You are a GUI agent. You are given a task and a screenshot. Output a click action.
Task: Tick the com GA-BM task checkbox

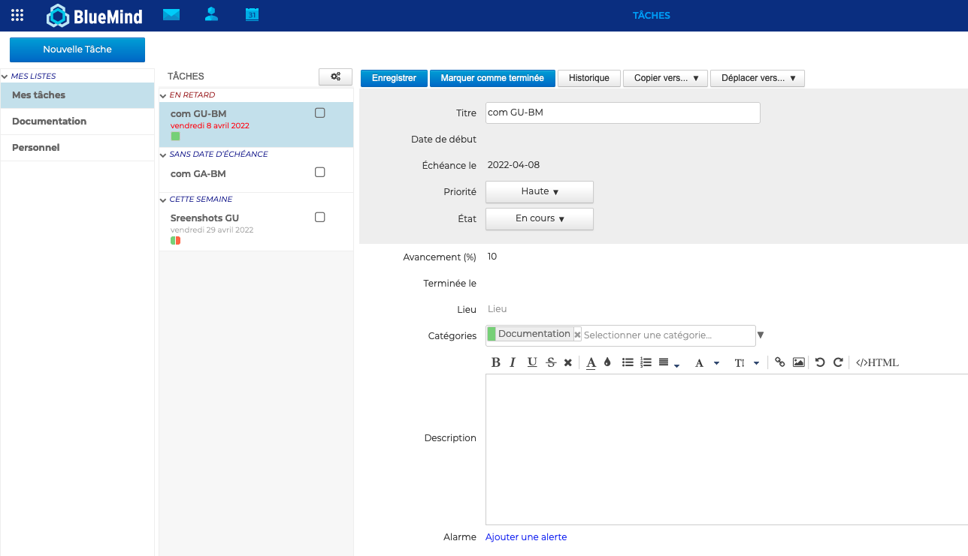[x=319, y=173]
